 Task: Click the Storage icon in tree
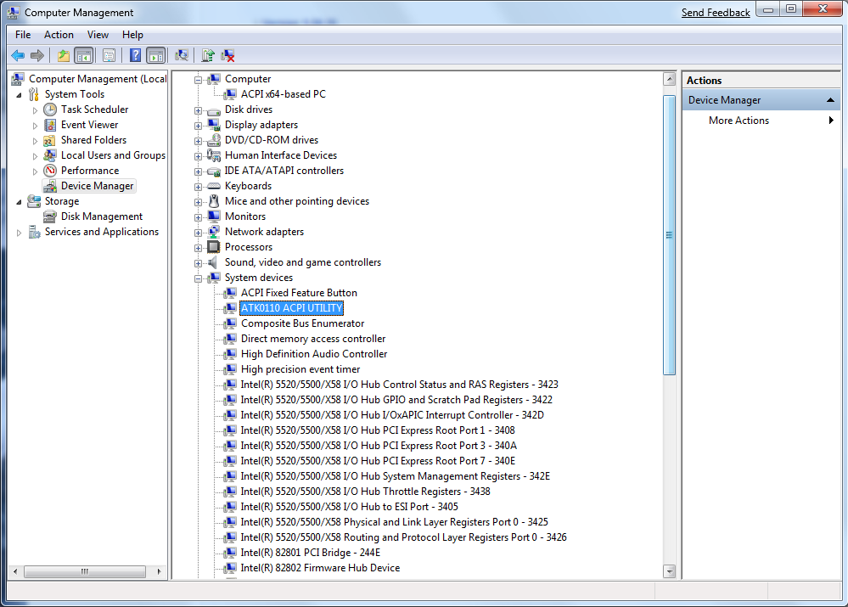pos(34,201)
